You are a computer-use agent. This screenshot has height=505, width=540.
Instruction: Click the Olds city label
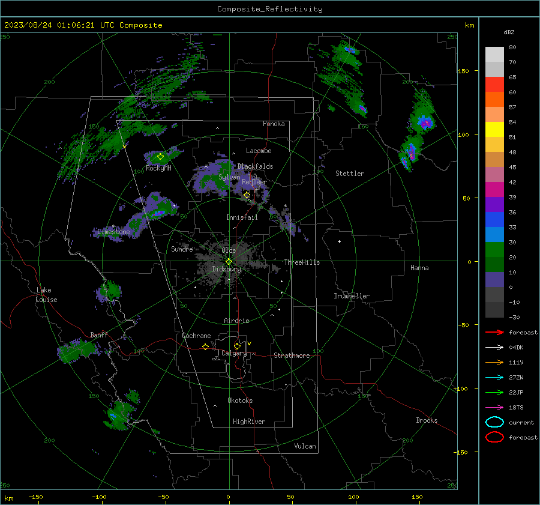tap(229, 250)
